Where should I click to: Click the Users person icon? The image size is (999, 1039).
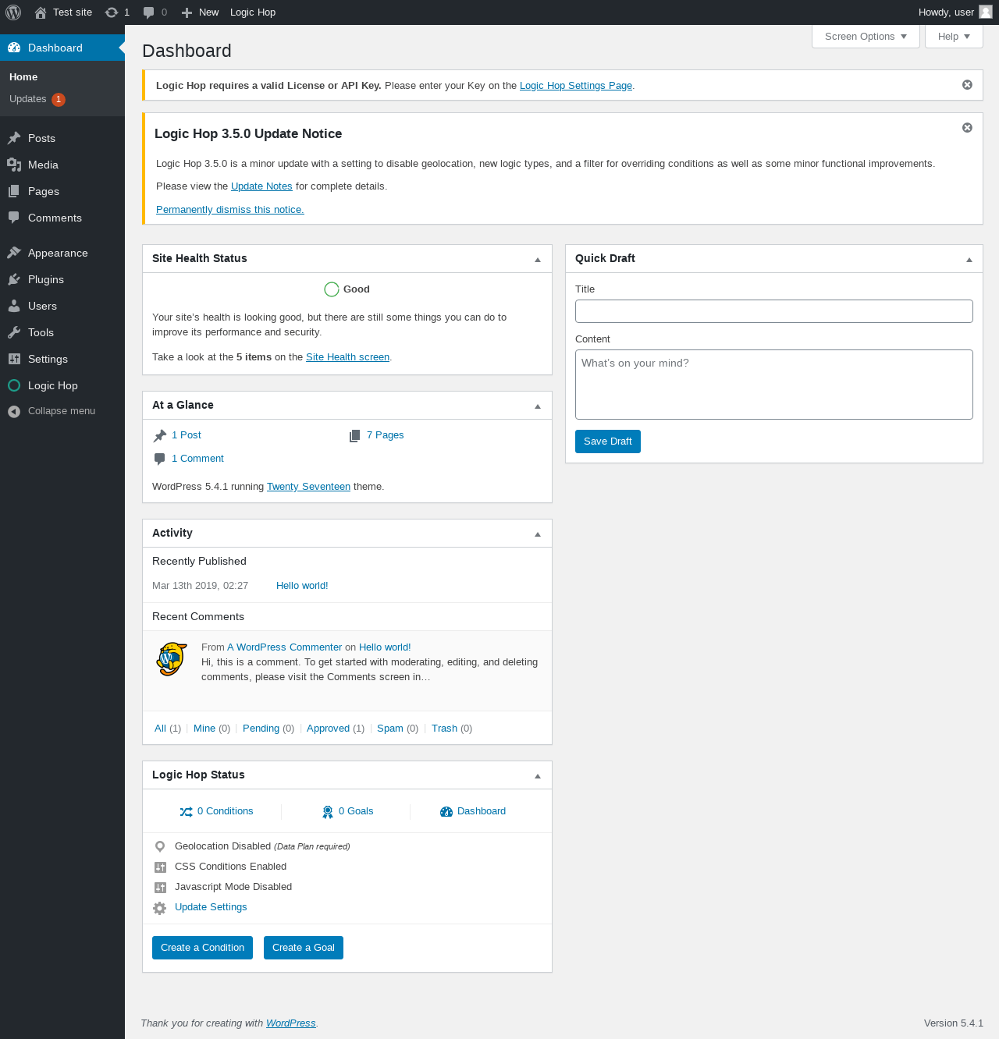coord(14,306)
